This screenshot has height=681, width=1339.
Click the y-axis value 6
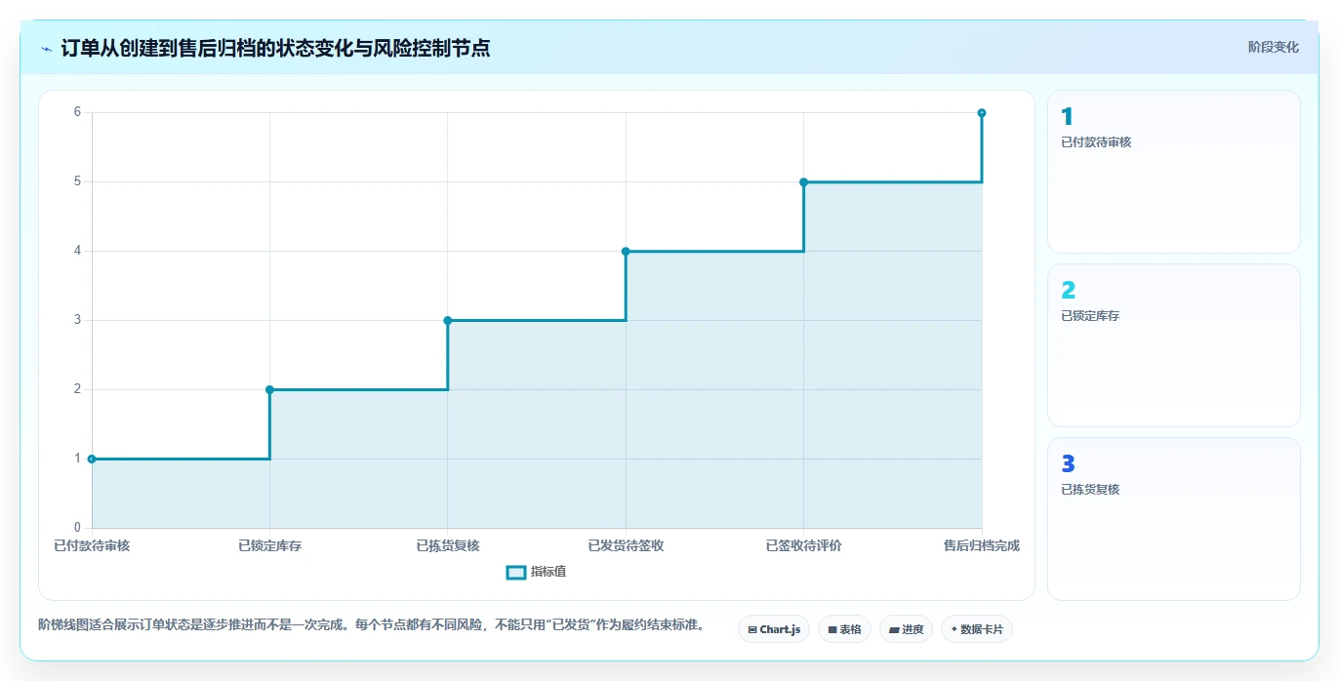pos(77,112)
